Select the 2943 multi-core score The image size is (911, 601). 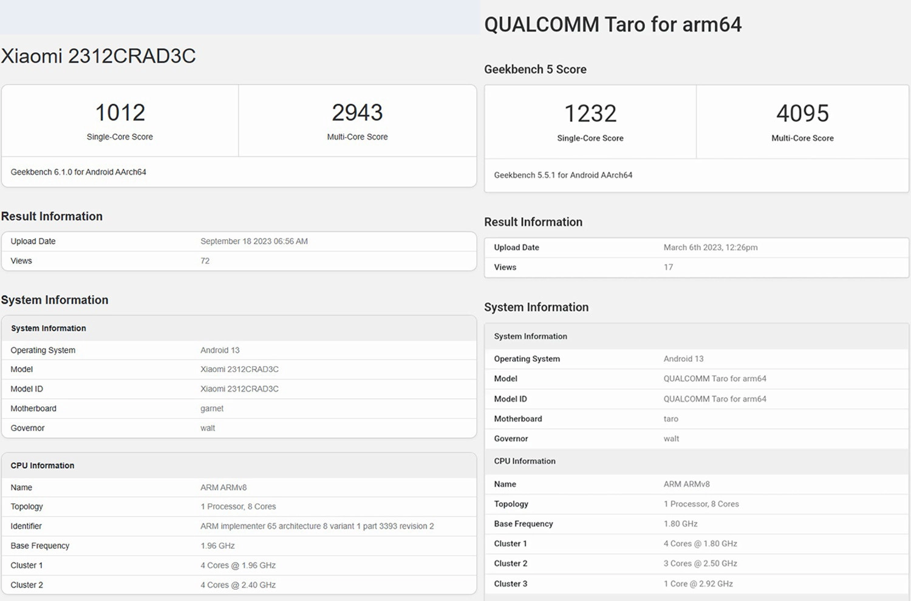(357, 112)
